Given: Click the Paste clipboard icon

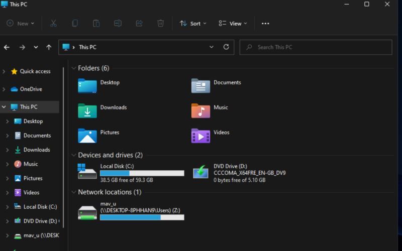Looking at the screenshot, I should tap(96, 23).
